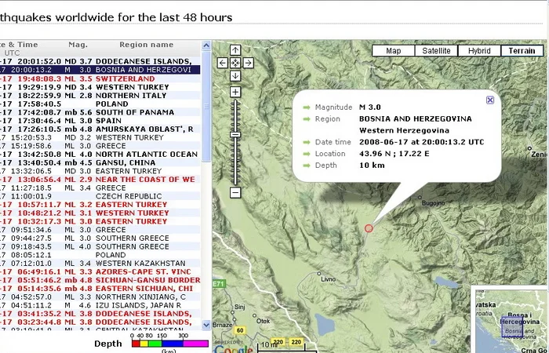
Task: Pan the map down with arrow button
Action: point(235,76)
